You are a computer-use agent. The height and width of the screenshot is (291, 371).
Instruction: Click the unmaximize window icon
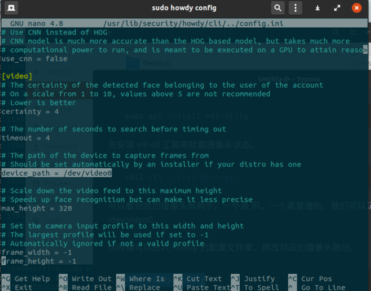tap(337, 8)
